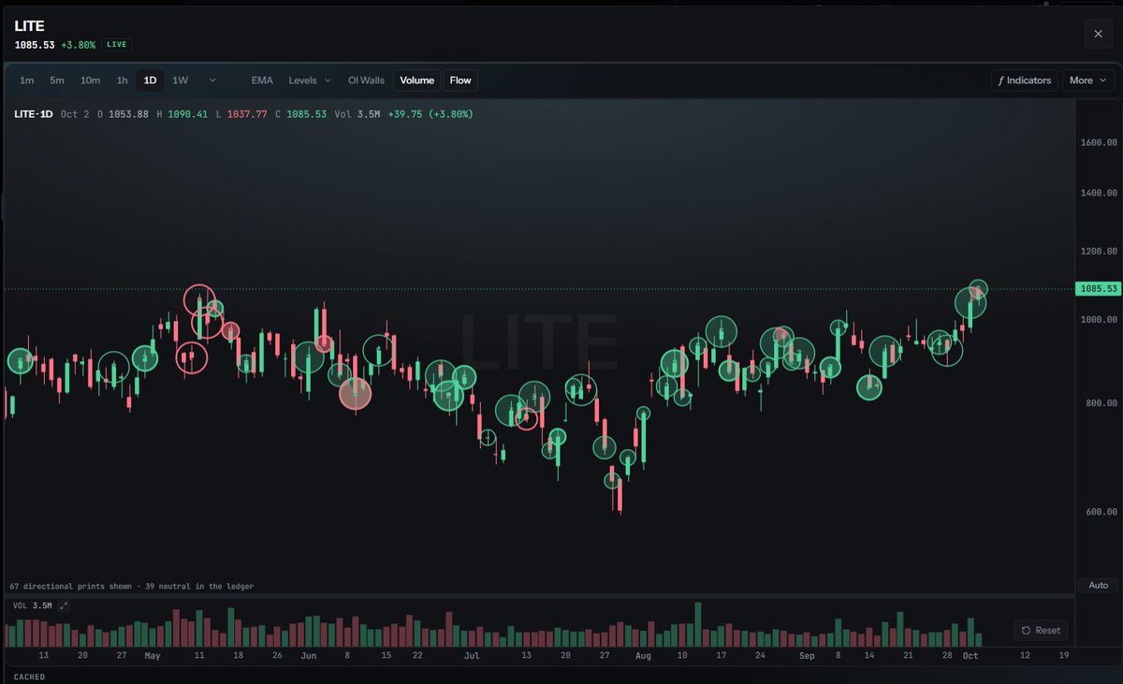Select the 1h timeframe

(122, 80)
